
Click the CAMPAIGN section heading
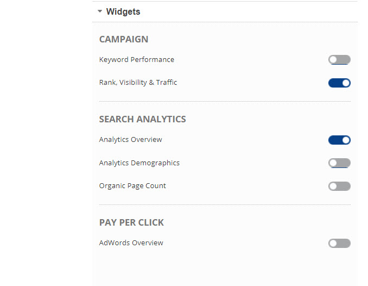click(x=124, y=39)
